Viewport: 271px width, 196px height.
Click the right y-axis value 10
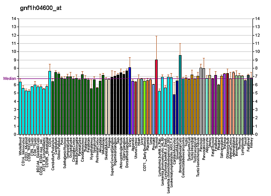(257, 51)
